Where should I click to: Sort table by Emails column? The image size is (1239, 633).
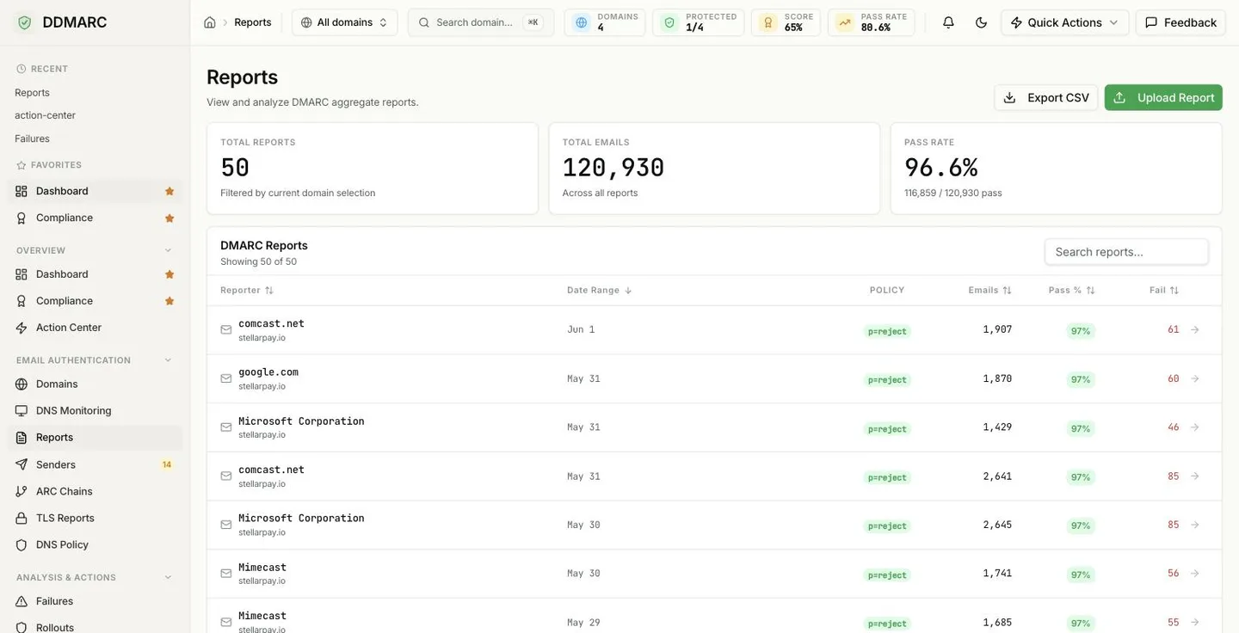tap(990, 291)
